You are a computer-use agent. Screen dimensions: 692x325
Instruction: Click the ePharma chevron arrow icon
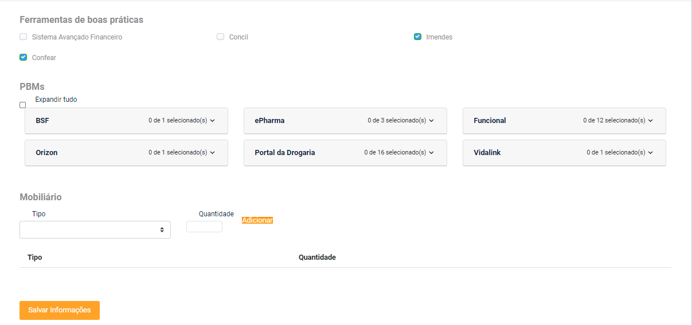[431, 121]
